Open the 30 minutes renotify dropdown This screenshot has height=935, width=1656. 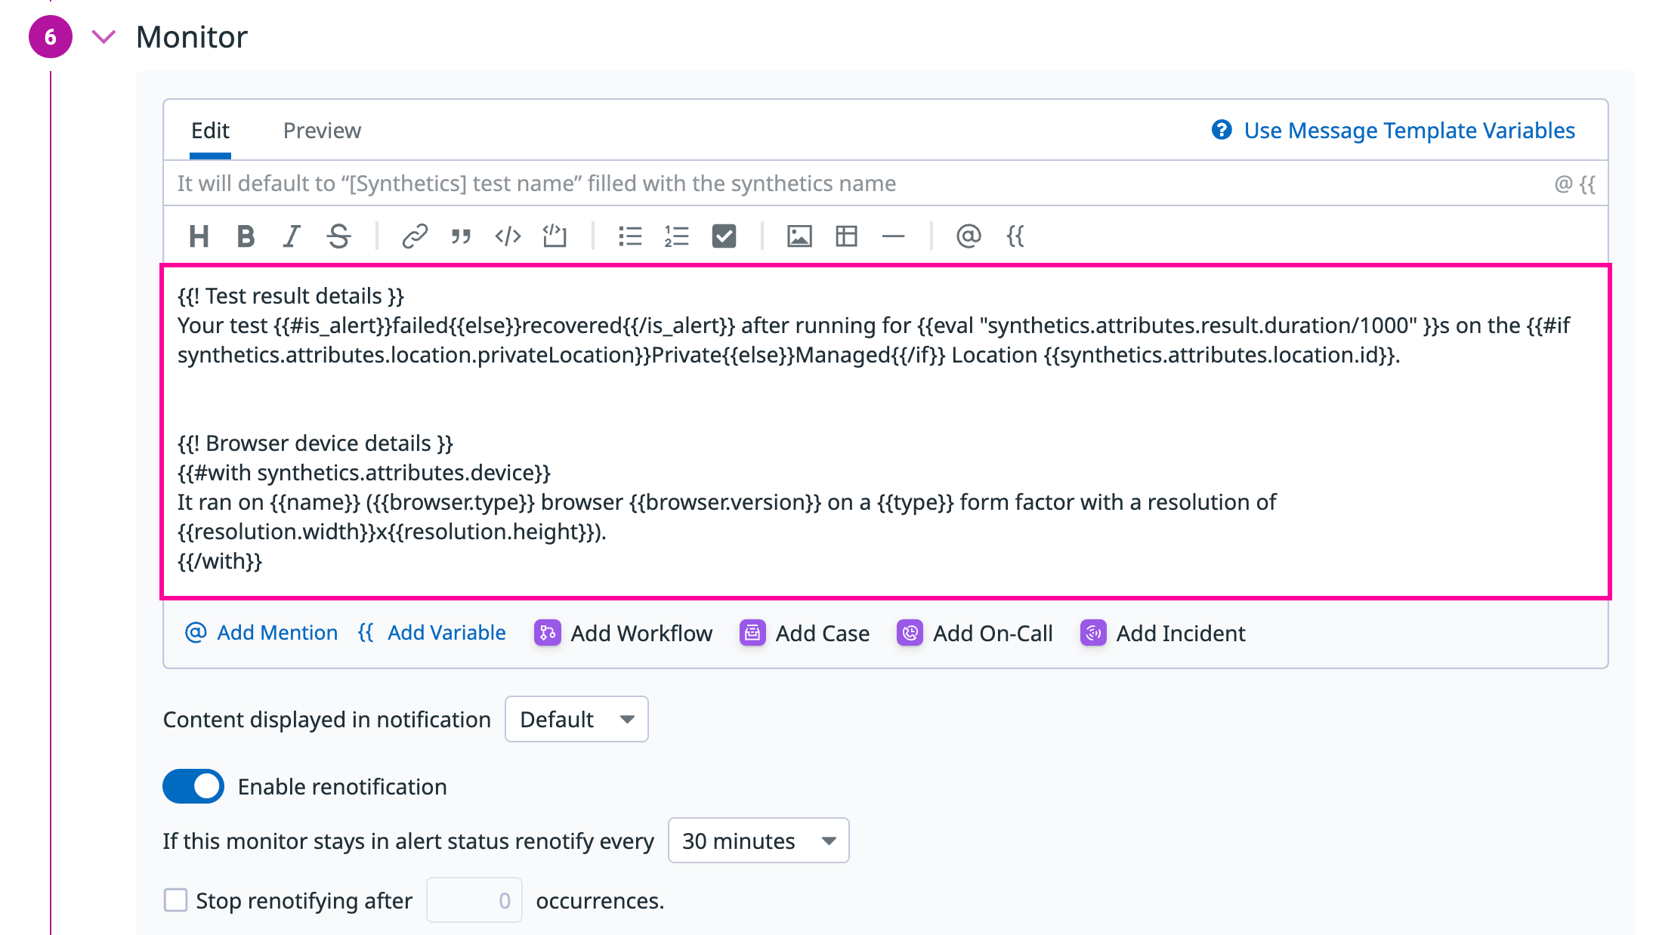(x=758, y=841)
